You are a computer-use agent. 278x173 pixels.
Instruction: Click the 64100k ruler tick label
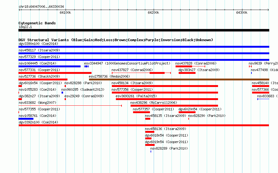click(x=65, y=12)
